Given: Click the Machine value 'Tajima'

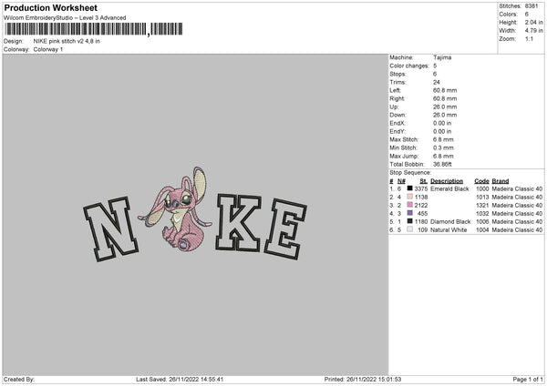Looking at the screenshot, I should [442, 57].
